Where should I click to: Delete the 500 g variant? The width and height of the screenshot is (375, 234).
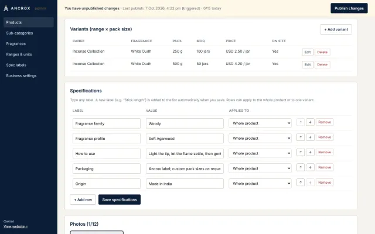point(322,64)
